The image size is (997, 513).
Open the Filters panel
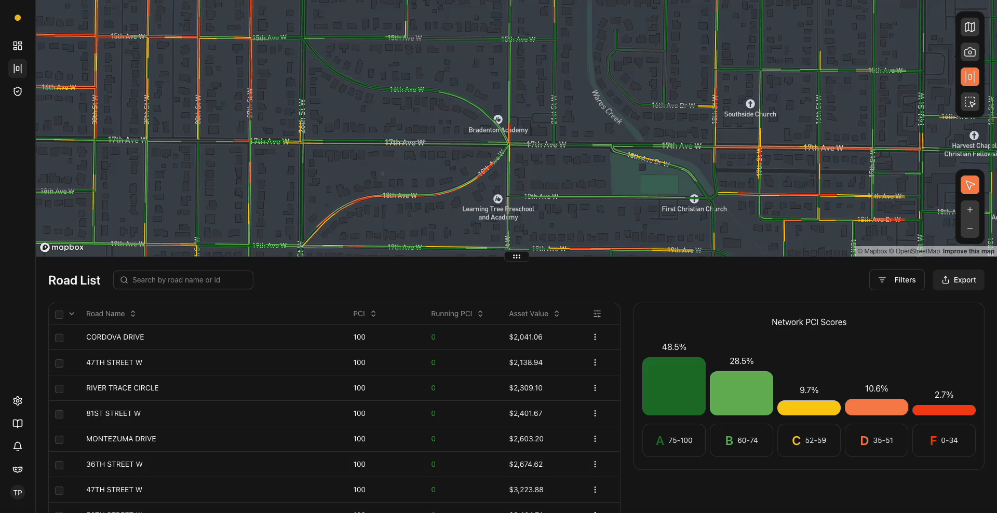(897, 280)
